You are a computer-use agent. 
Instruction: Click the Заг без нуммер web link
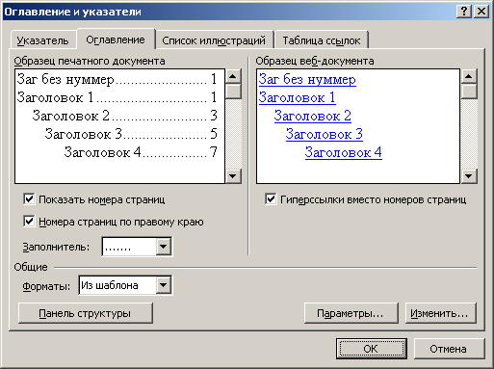coord(307,79)
